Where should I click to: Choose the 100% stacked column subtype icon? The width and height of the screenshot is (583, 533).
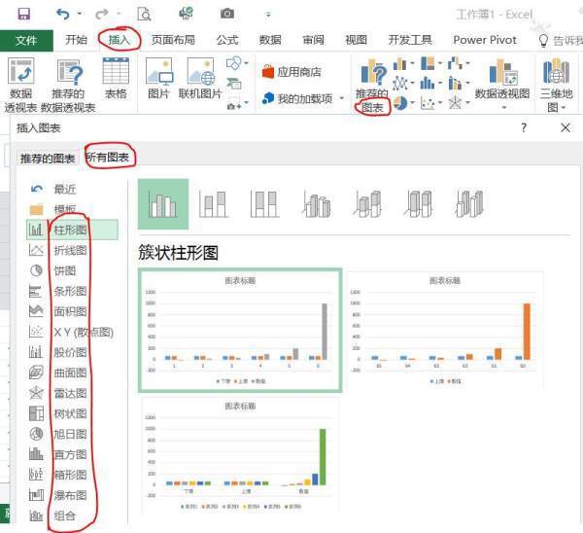(264, 203)
